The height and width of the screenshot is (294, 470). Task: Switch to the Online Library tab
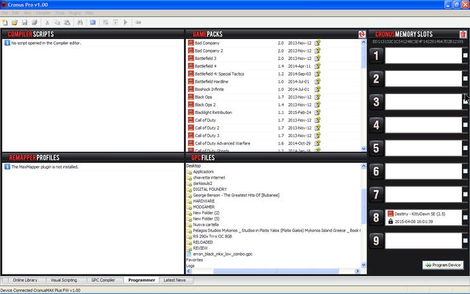coord(25,280)
